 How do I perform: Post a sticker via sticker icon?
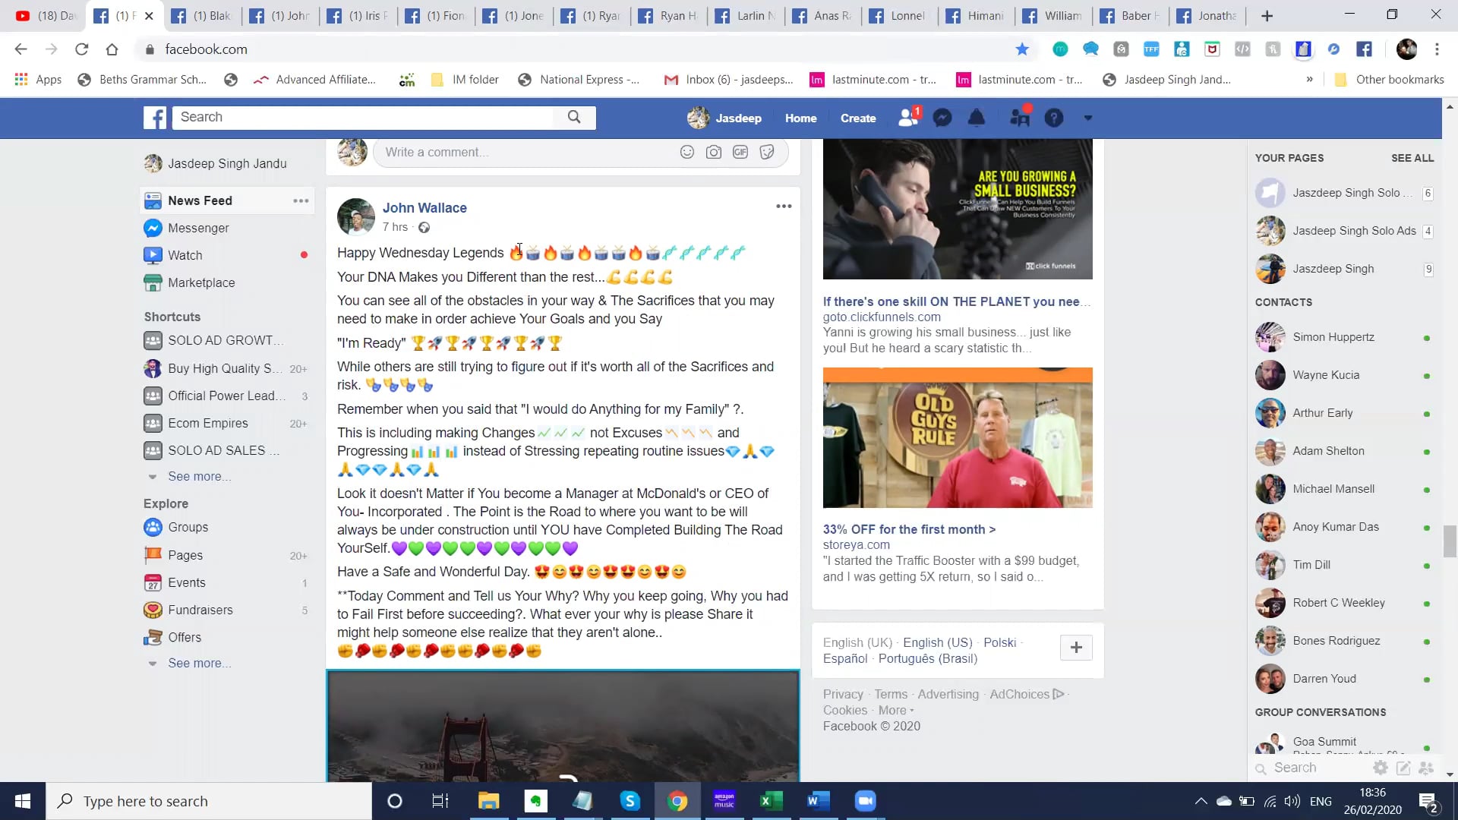(x=767, y=152)
